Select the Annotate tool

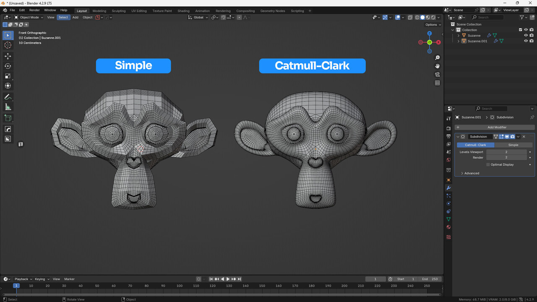pos(8,97)
